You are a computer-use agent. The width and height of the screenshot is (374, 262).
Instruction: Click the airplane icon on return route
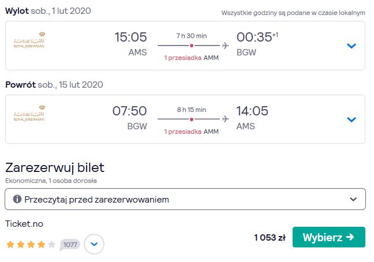tap(226, 119)
